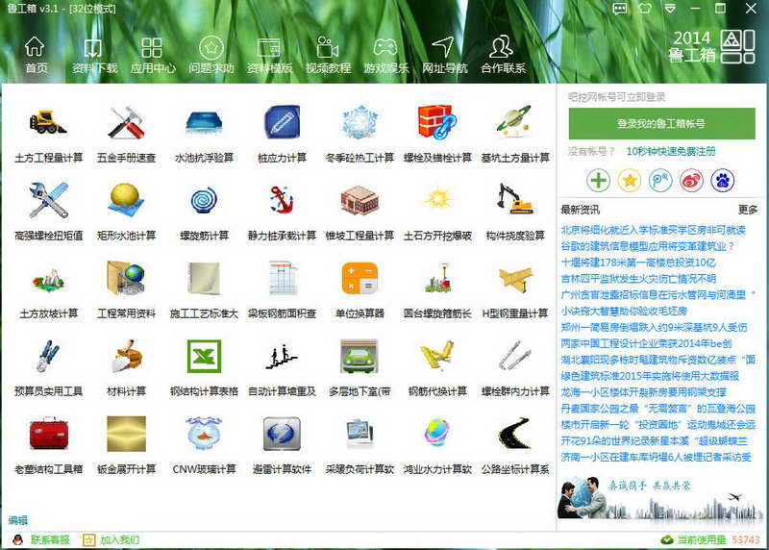Click the 10秒钟快速免费注册 link
This screenshot has height=550, width=769.
[x=671, y=151]
